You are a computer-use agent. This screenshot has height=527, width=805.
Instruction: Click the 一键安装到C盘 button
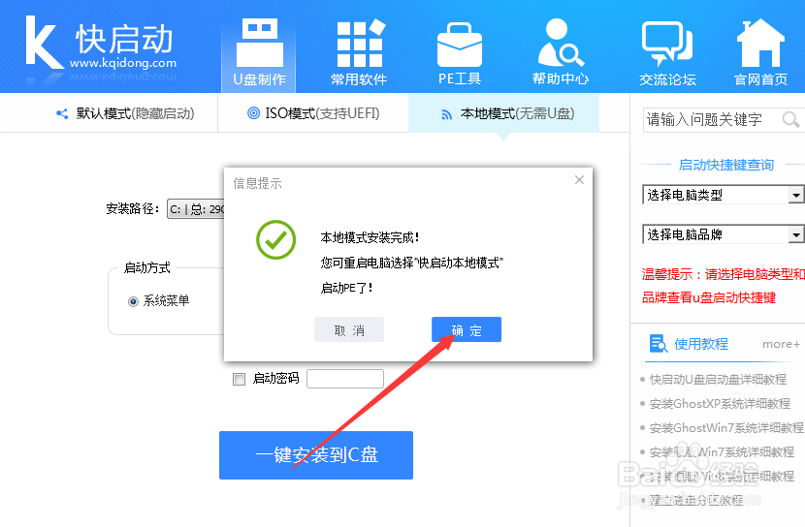point(316,455)
